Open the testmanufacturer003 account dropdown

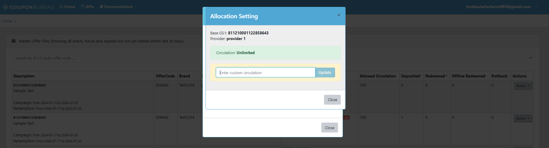[x=501, y=7]
